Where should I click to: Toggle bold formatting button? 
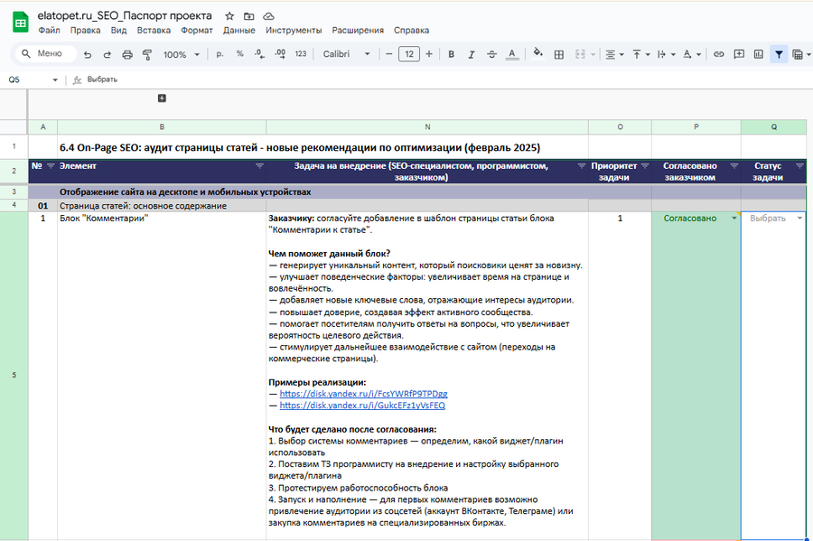451,54
